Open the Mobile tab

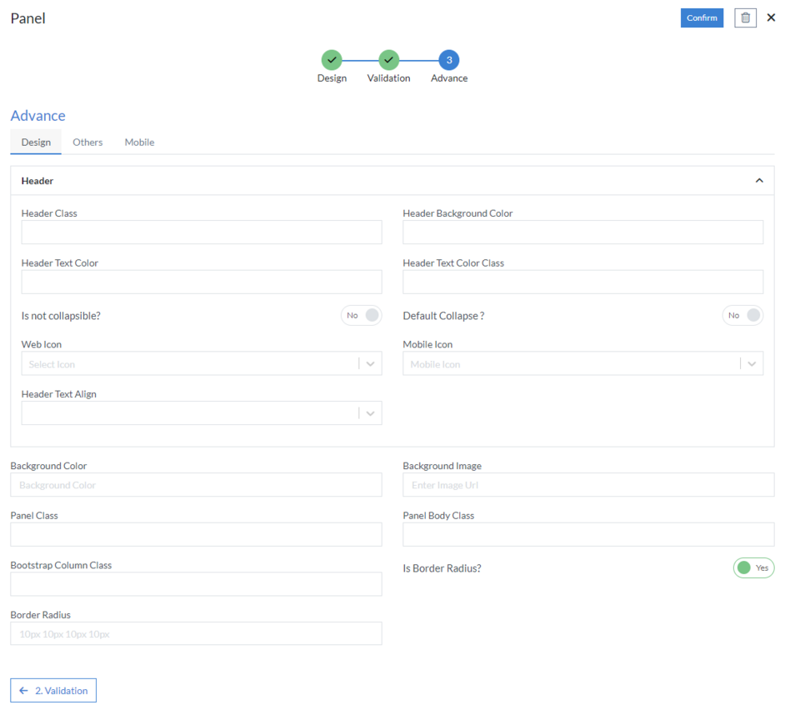tap(138, 142)
